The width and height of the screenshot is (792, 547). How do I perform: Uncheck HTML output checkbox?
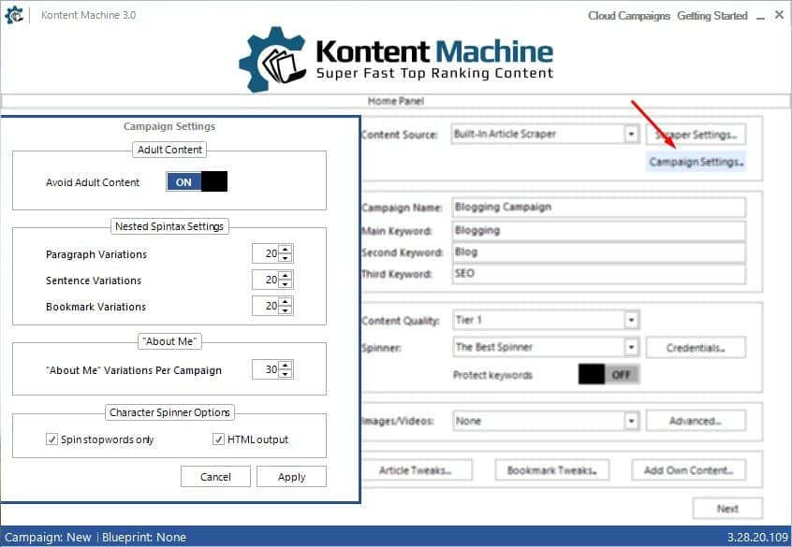(x=218, y=439)
